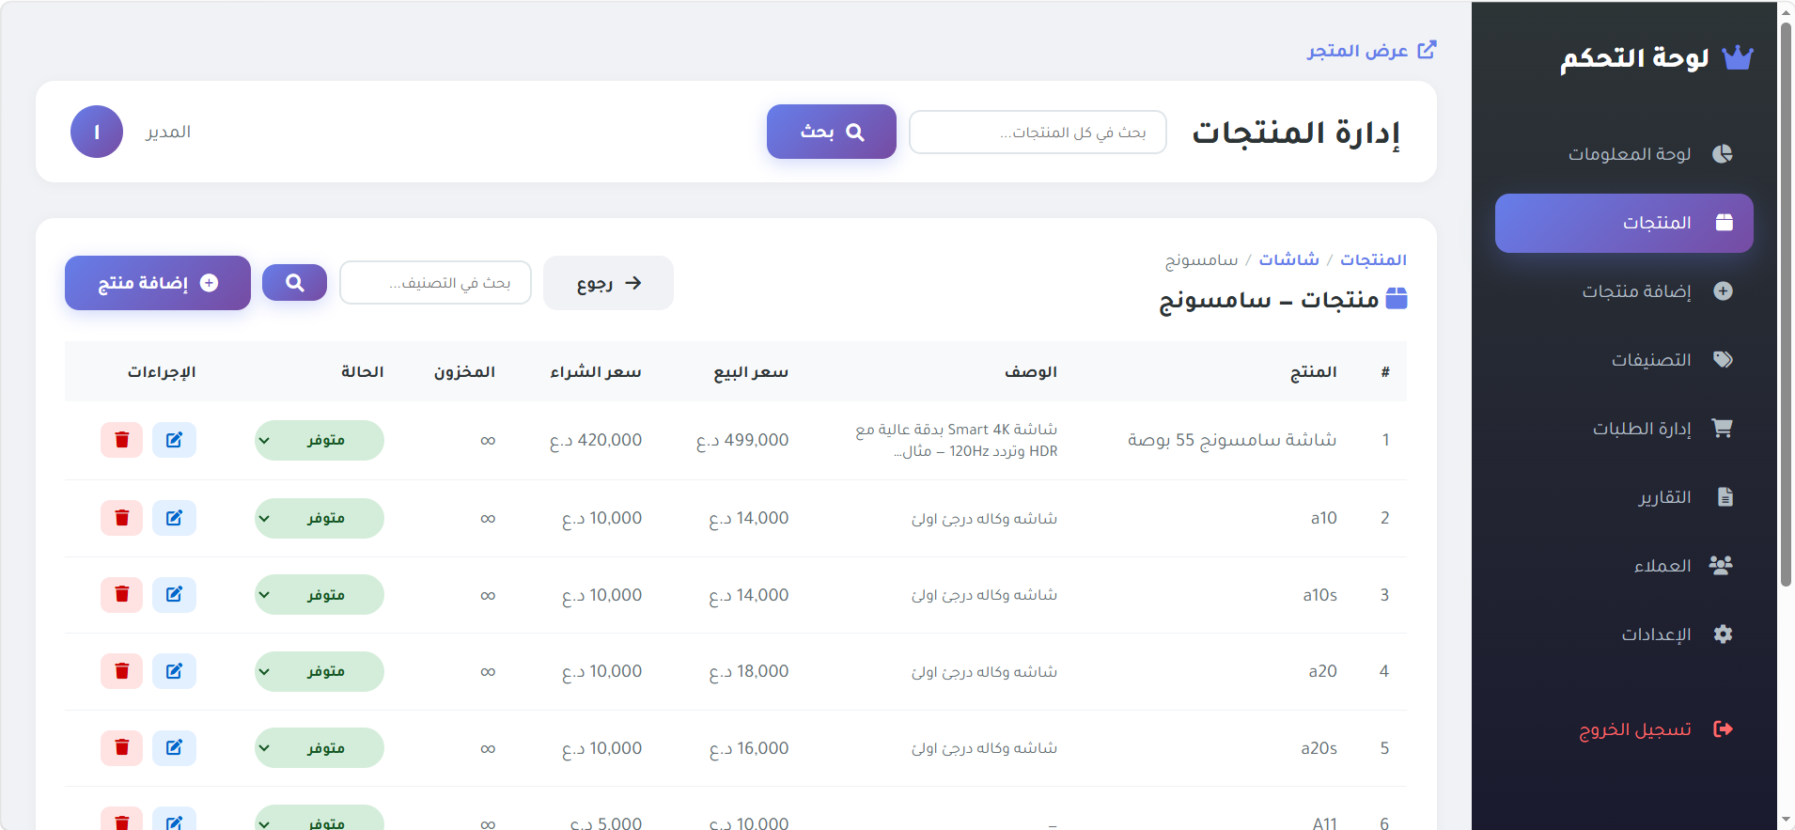Click the 499,000 د.ع sale price
Image resolution: width=1795 pixels, height=830 pixels.
coord(742,440)
